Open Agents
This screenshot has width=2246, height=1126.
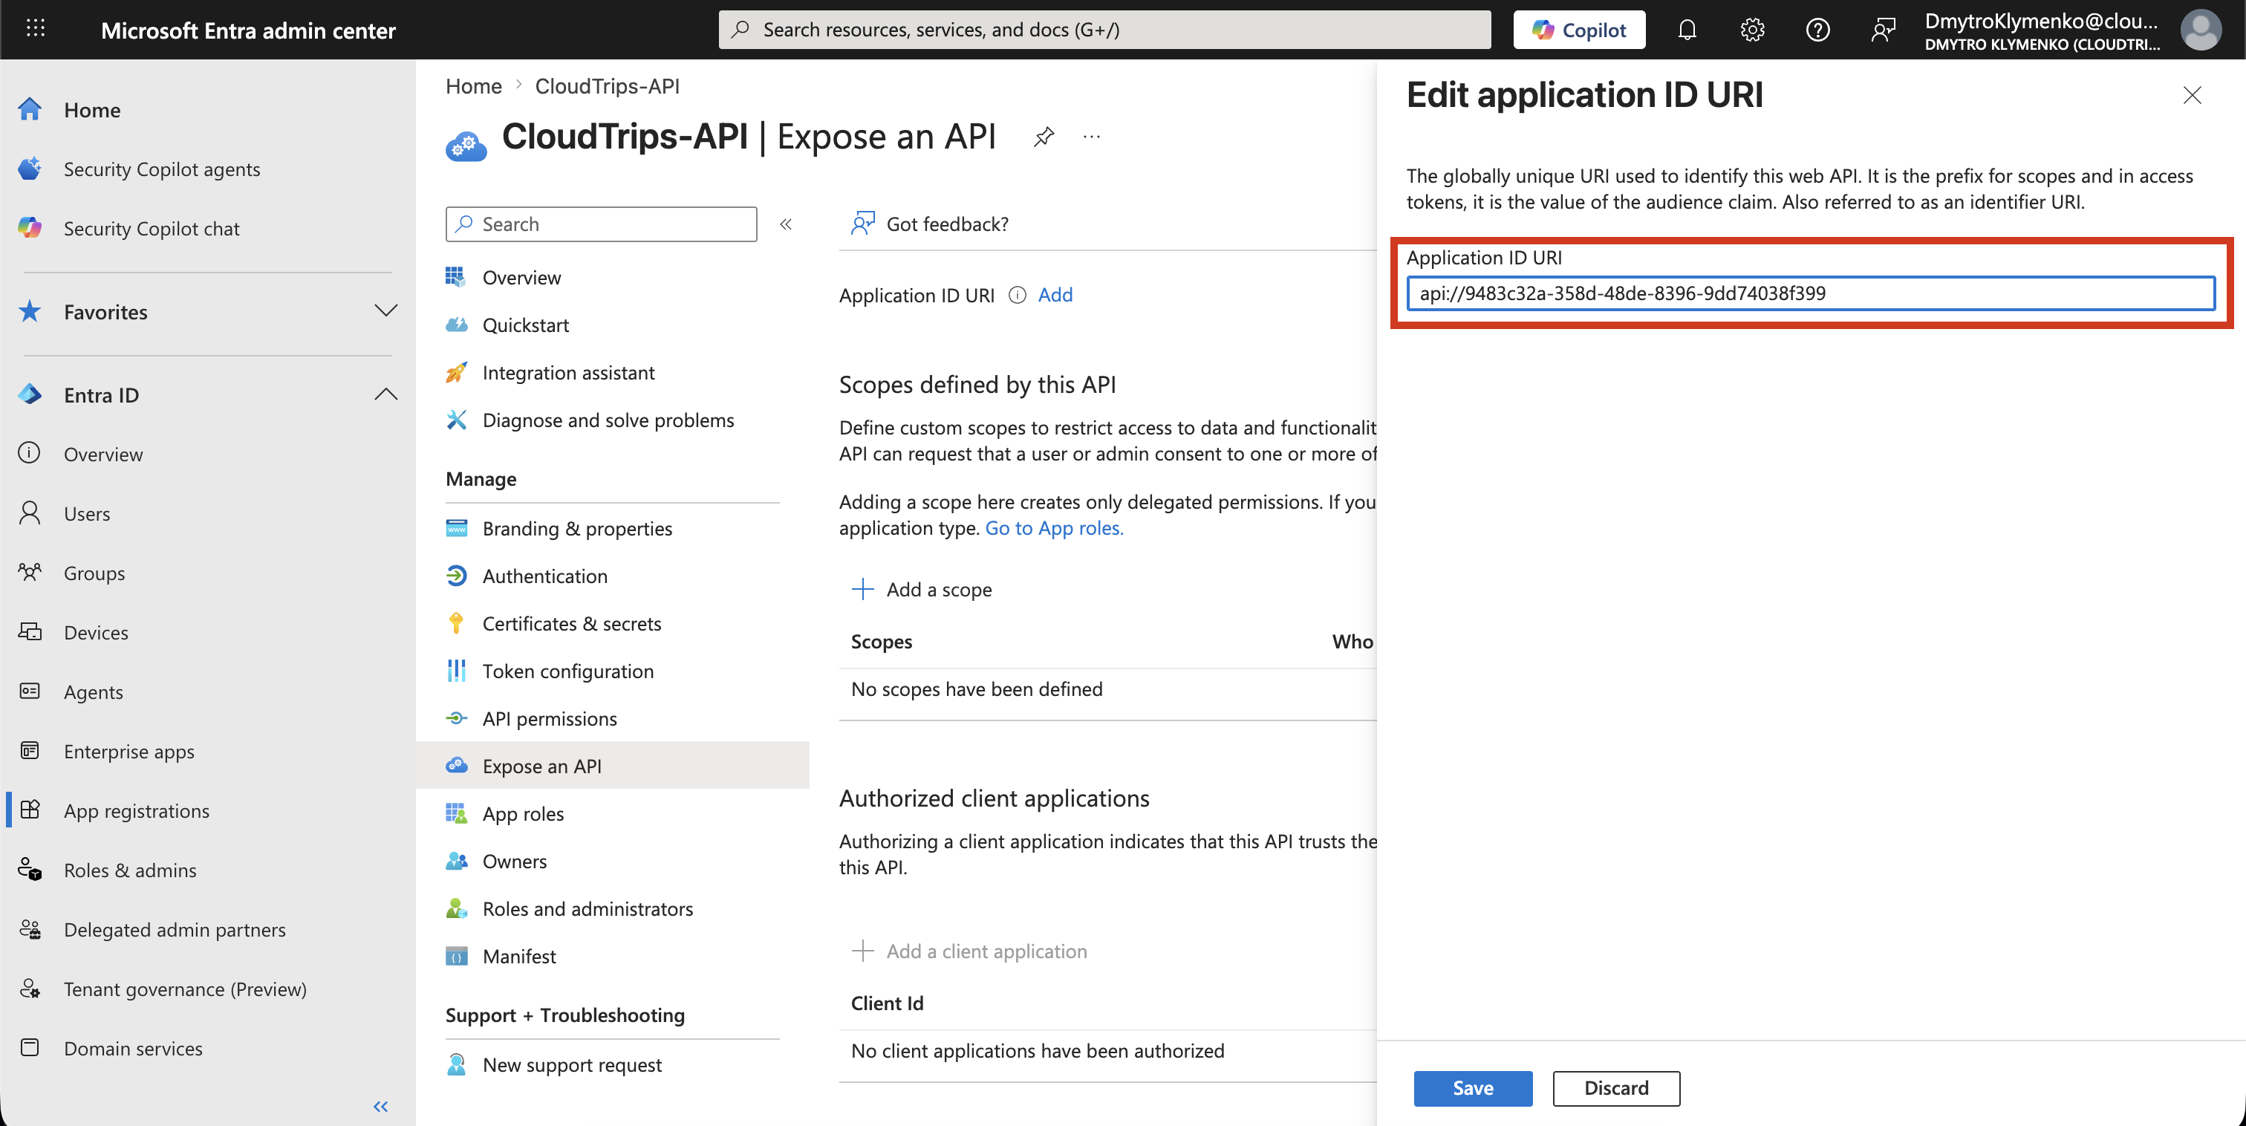(x=94, y=691)
